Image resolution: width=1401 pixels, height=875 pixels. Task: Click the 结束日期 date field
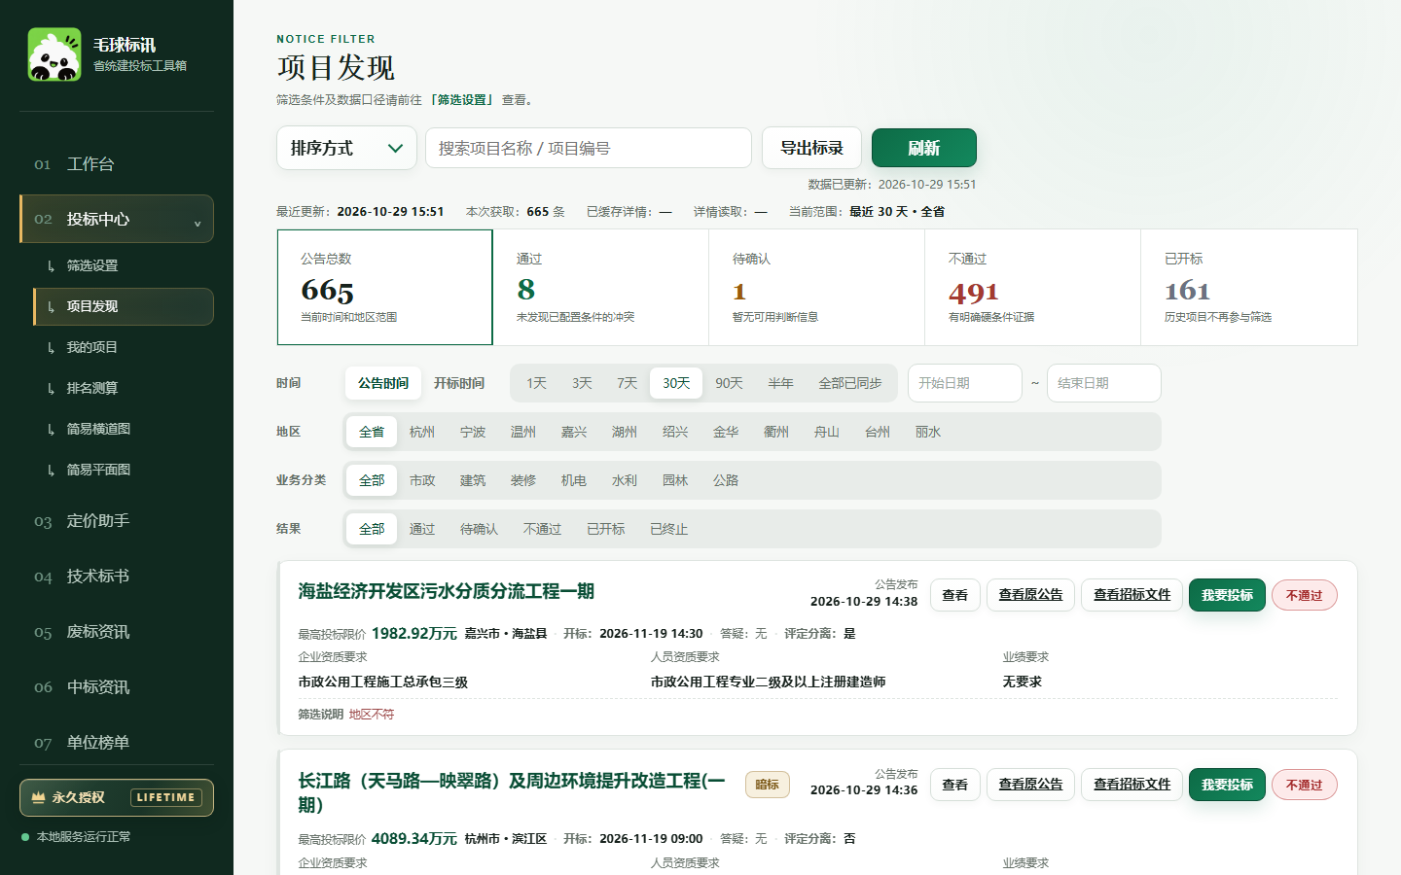pos(1104,383)
